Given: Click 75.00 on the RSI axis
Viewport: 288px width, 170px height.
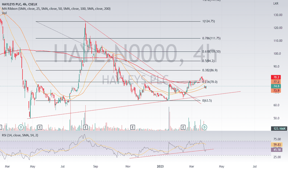Looking at the screenshot, I should click(277, 139).
